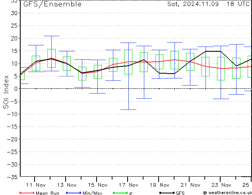This screenshot has width=252, height=195.
Task: Click the '−35' y-axis value
Action: 12,177
